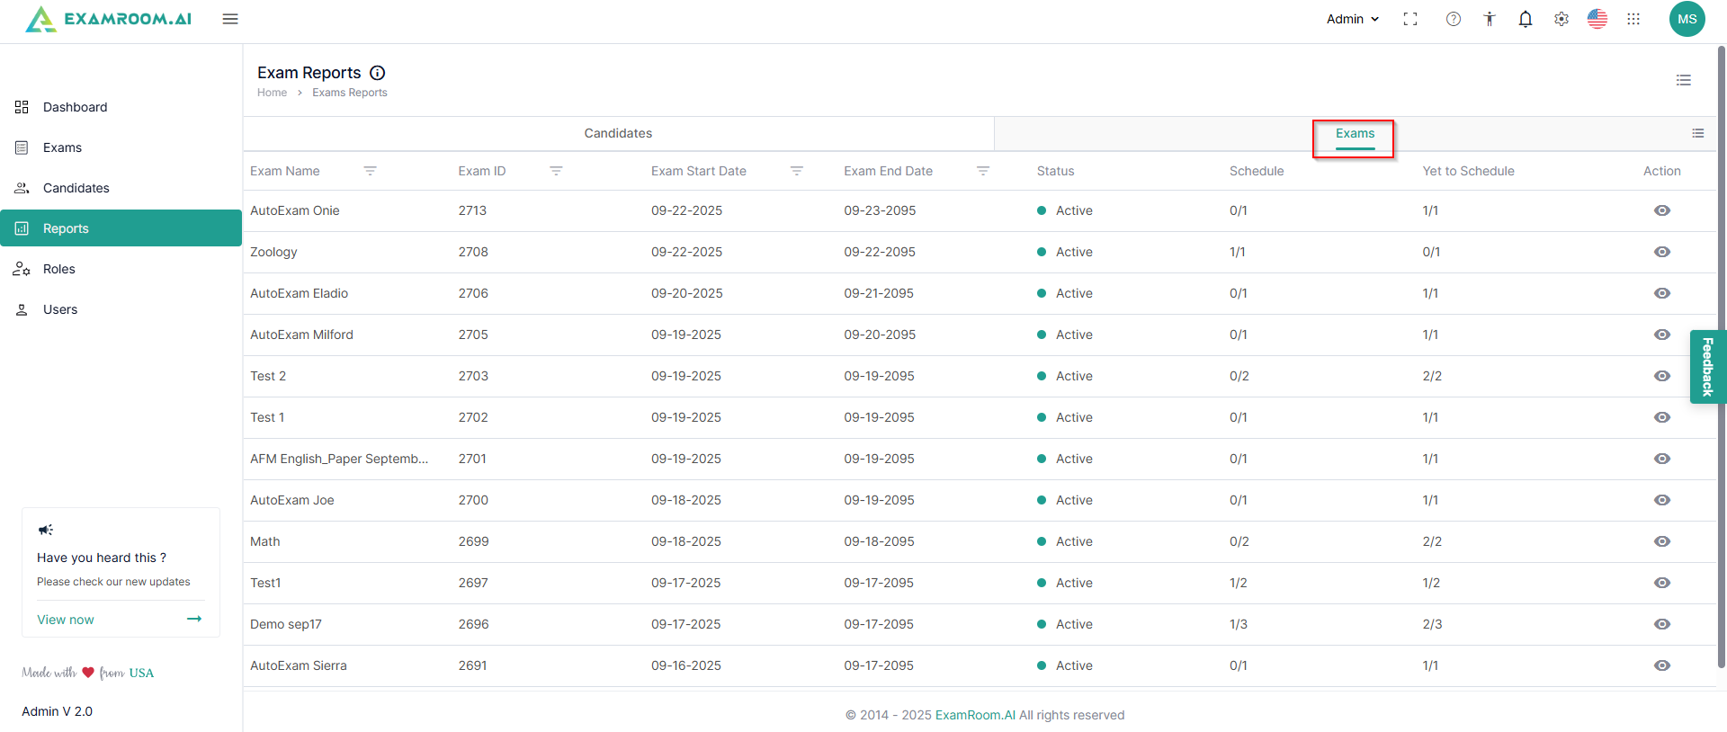Image resolution: width=1727 pixels, height=732 pixels.
Task: View details for AutoExam Sierra
Action: (1662, 665)
